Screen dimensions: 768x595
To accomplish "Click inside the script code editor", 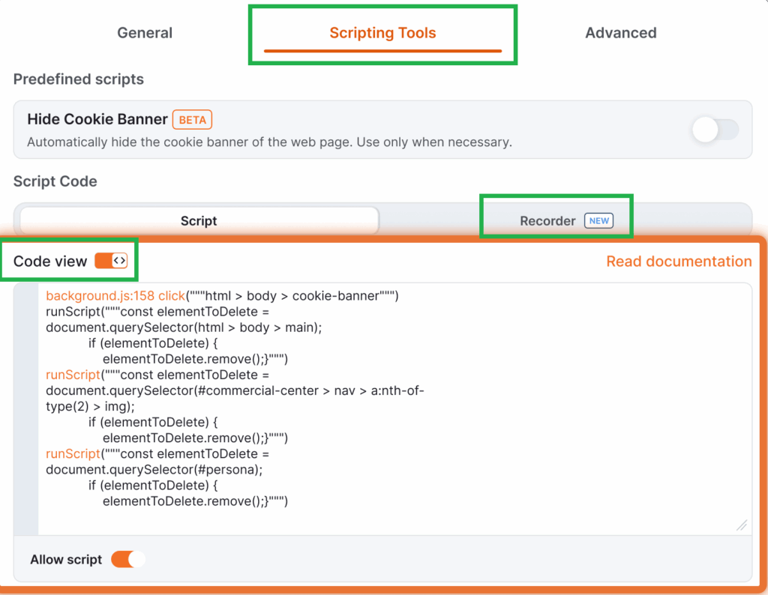I will coord(394,408).
